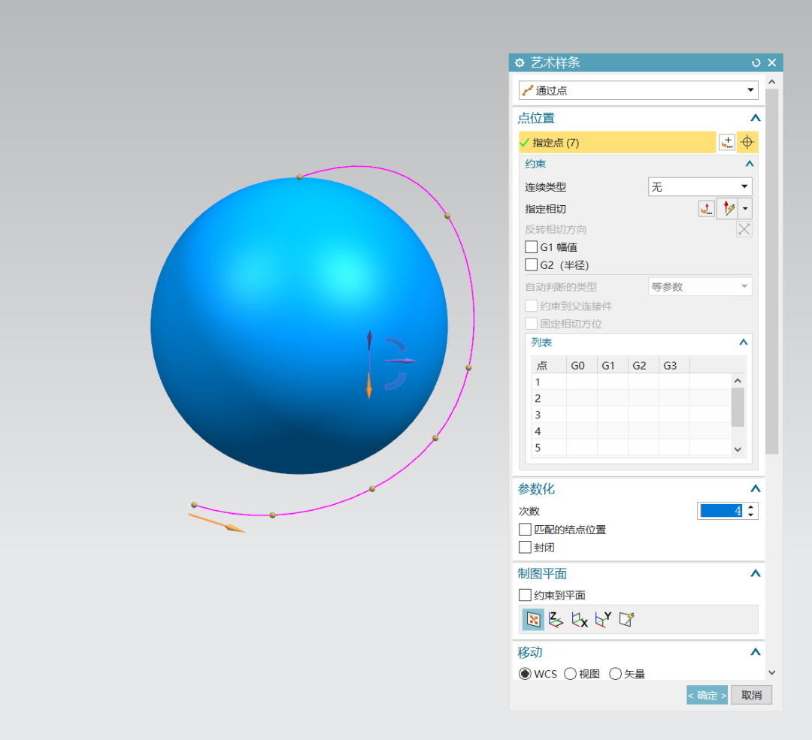Select the Y plane drawing icon

tap(603, 620)
